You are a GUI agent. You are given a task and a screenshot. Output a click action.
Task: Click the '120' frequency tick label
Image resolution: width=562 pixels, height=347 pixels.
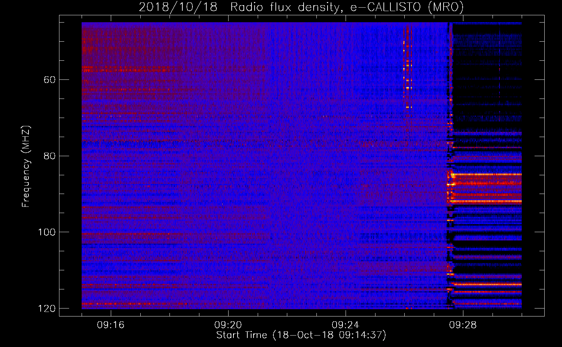(47, 308)
